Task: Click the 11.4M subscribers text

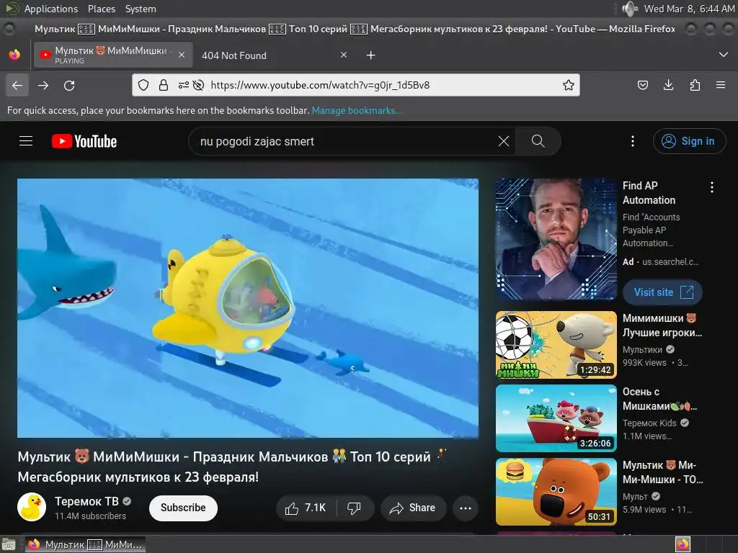Action: pyautogui.click(x=90, y=516)
